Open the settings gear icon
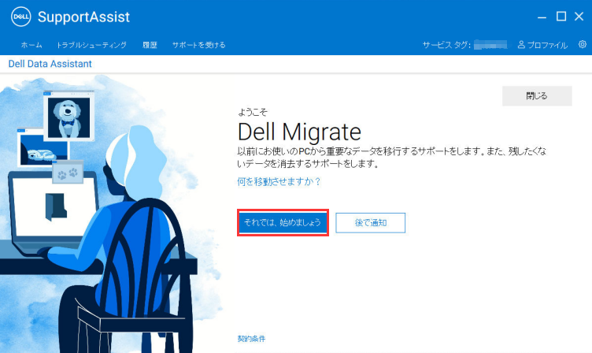 pyautogui.click(x=583, y=44)
